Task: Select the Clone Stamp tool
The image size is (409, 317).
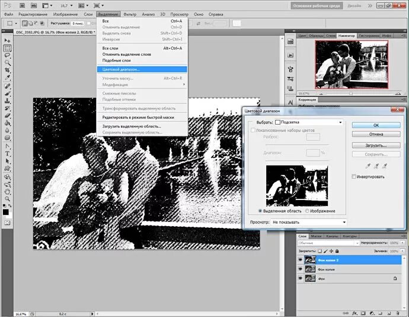Action: [7, 101]
